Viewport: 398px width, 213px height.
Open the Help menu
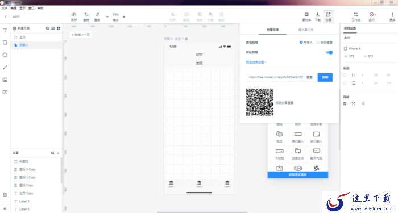[x=40, y=8]
